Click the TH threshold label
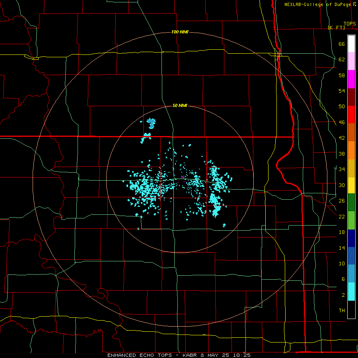The height and width of the screenshot is (358, 358). [x=342, y=311]
